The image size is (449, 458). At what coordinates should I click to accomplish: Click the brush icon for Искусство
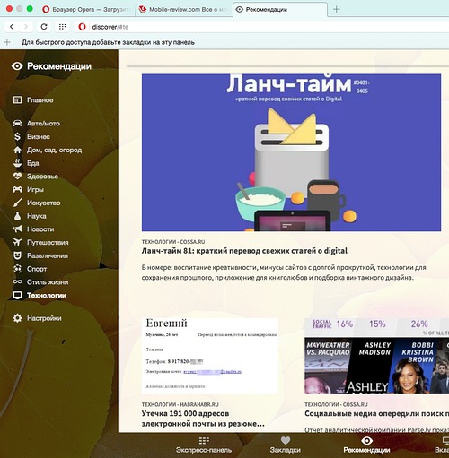pyautogui.click(x=17, y=203)
